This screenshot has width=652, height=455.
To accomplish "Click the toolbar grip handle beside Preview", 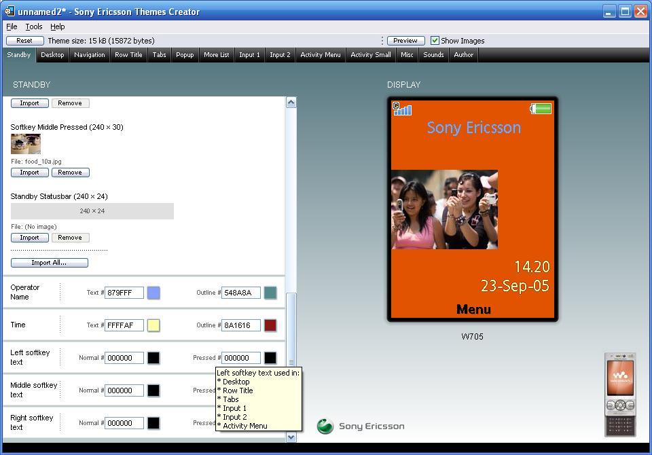I will (x=382, y=41).
